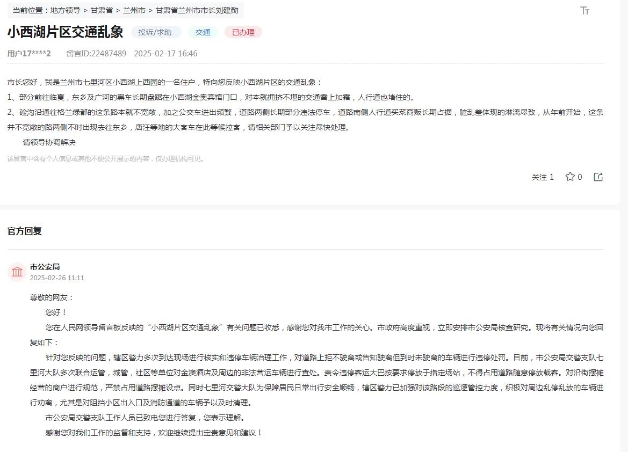628x452 pixels.
Task: Click the 已办理 status tag
Action: (243, 32)
